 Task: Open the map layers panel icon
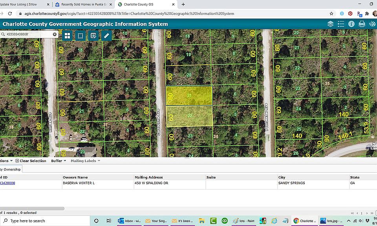coord(330,24)
